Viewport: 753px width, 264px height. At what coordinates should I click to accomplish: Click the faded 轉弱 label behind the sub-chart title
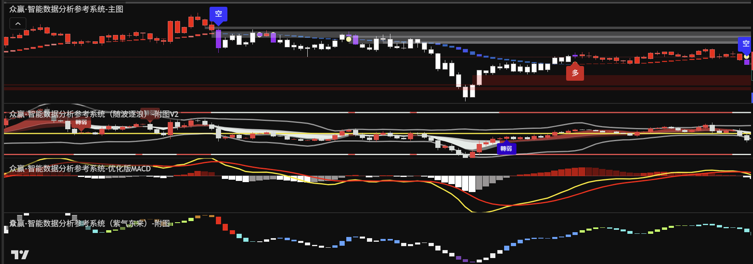pos(150,113)
